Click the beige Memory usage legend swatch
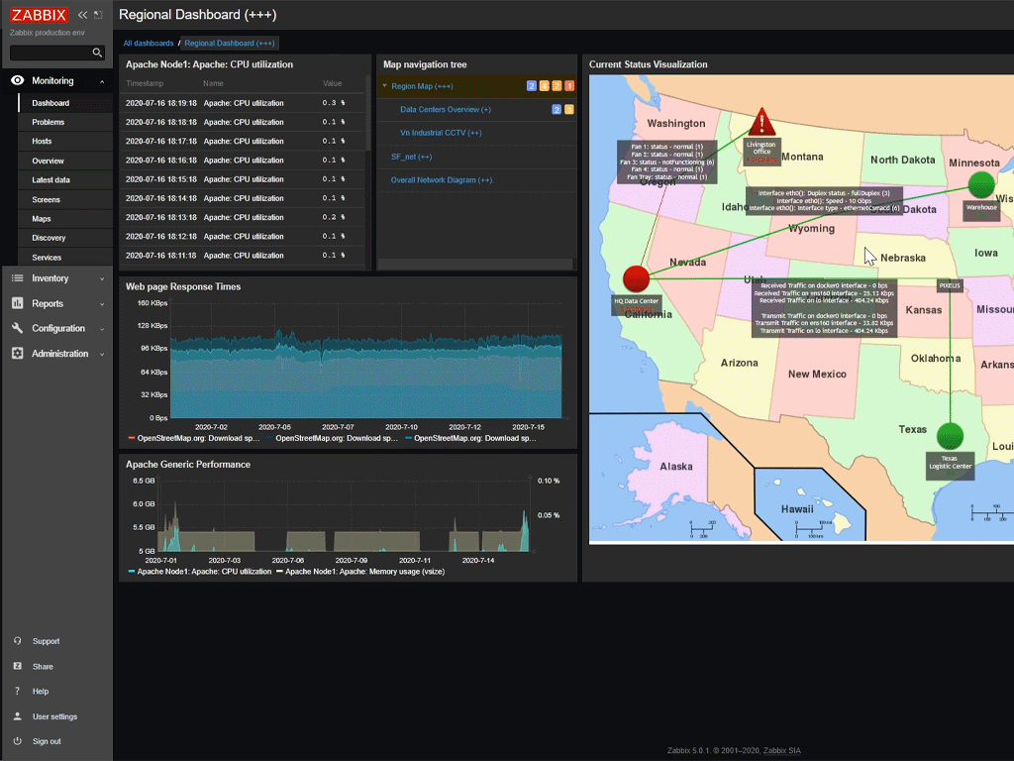This screenshot has height=761, width=1014. 279,572
